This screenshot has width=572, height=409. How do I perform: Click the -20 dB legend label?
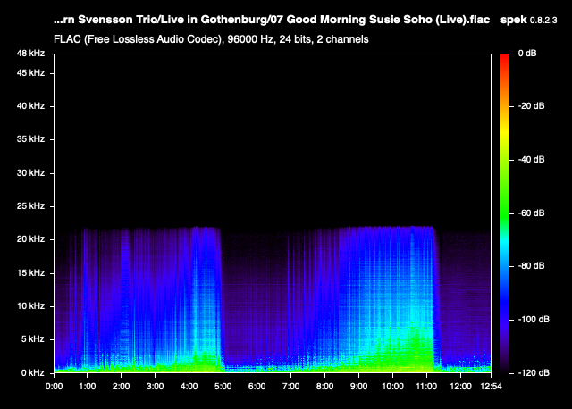pos(531,106)
